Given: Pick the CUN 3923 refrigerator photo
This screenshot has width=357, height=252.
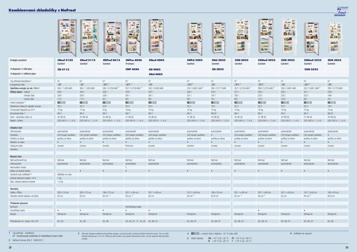Looking at the screenshot, I should (289, 37).
